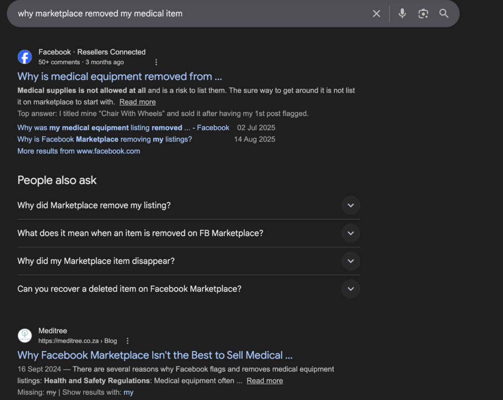Click the '16 Sept 2024' snippet date
This screenshot has height=400, width=503.
click(x=39, y=369)
